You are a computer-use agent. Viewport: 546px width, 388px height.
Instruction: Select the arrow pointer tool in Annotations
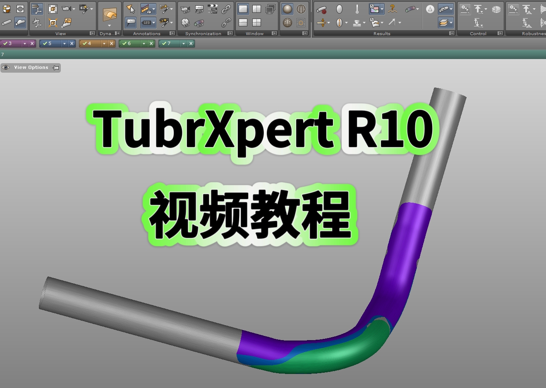tap(131, 9)
